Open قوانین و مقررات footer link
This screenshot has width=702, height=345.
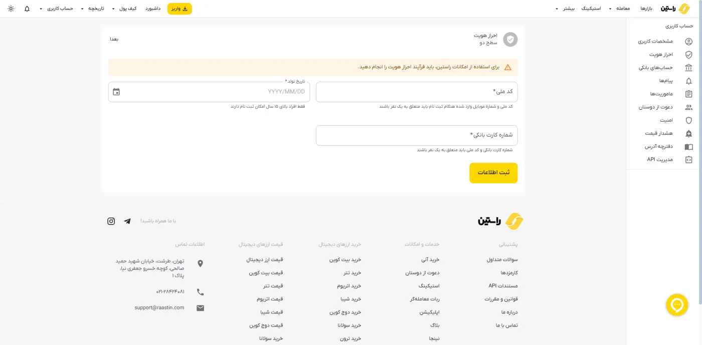point(501,299)
